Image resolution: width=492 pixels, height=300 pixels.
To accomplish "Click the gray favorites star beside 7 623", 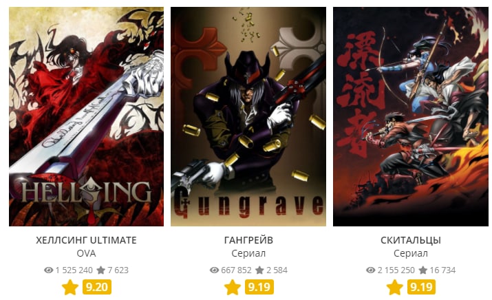I will pyautogui.click(x=101, y=270).
